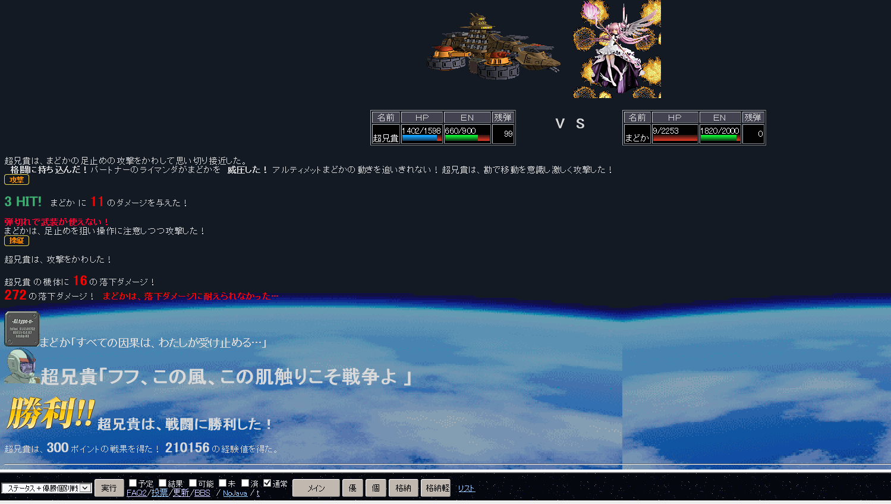This screenshot has width=891, height=504.
Task: Click 超兄貴's quote フフ、この風 line
Action: tap(226, 377)
